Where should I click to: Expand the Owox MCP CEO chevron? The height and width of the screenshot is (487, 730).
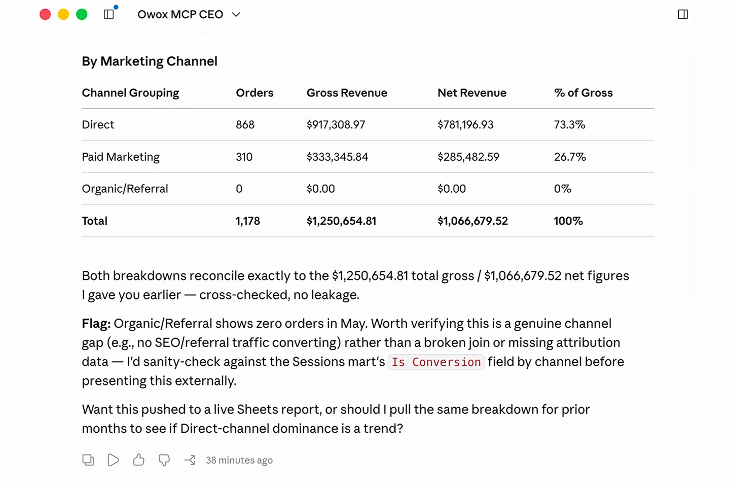click(236, 15)
